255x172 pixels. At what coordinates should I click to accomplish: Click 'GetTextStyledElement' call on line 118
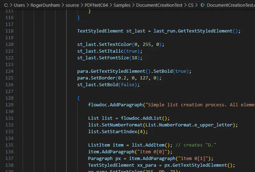pos(205,31)
